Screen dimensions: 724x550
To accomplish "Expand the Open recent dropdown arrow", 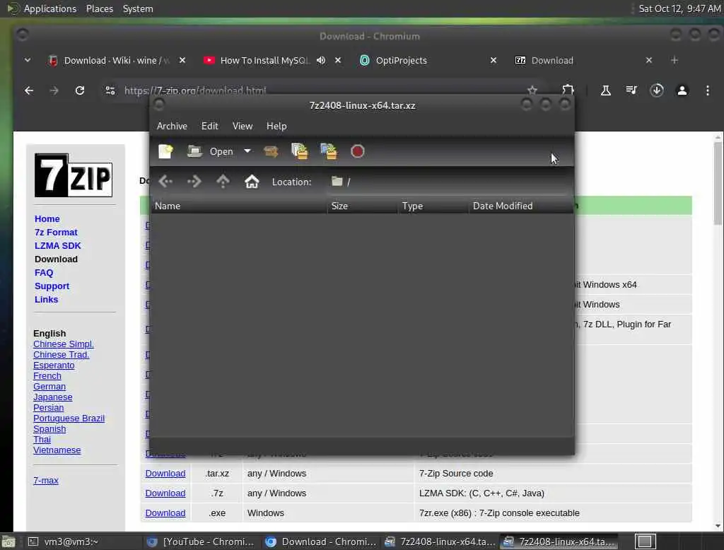I will (247, 151).
